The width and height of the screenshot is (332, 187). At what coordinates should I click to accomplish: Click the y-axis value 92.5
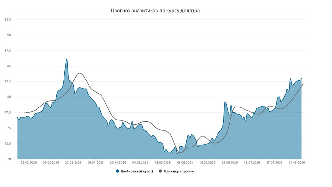coord(8,19)
